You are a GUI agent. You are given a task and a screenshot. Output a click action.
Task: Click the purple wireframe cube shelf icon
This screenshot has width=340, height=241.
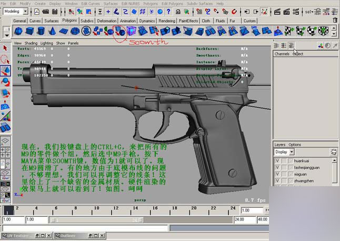[x=132, y=31]
